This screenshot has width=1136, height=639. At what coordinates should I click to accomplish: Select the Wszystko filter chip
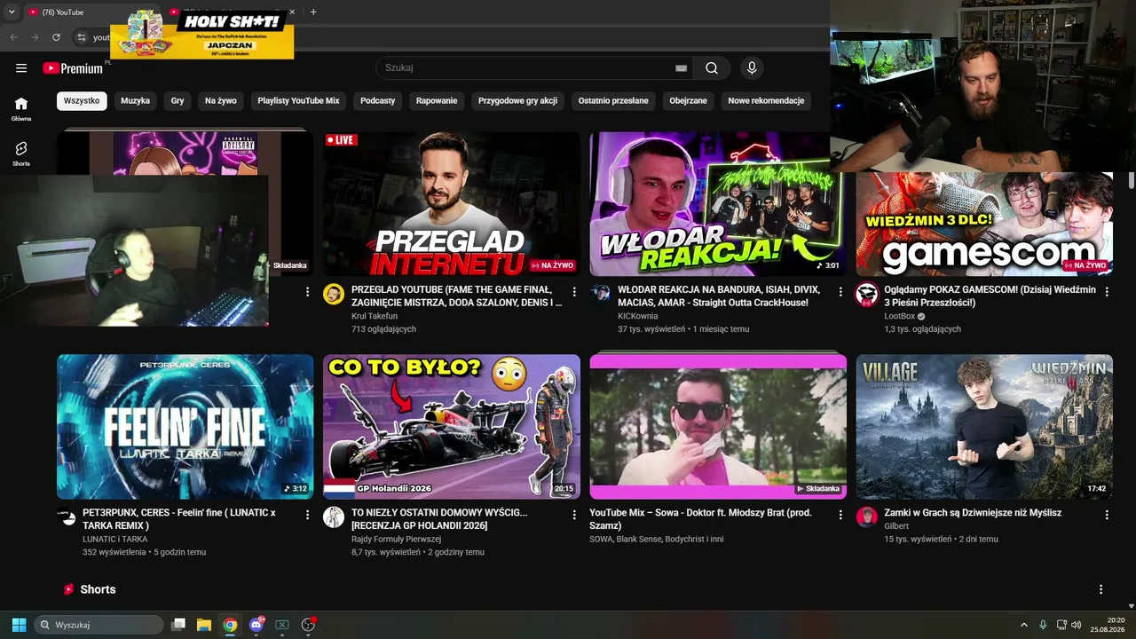(x=82, y=101)
